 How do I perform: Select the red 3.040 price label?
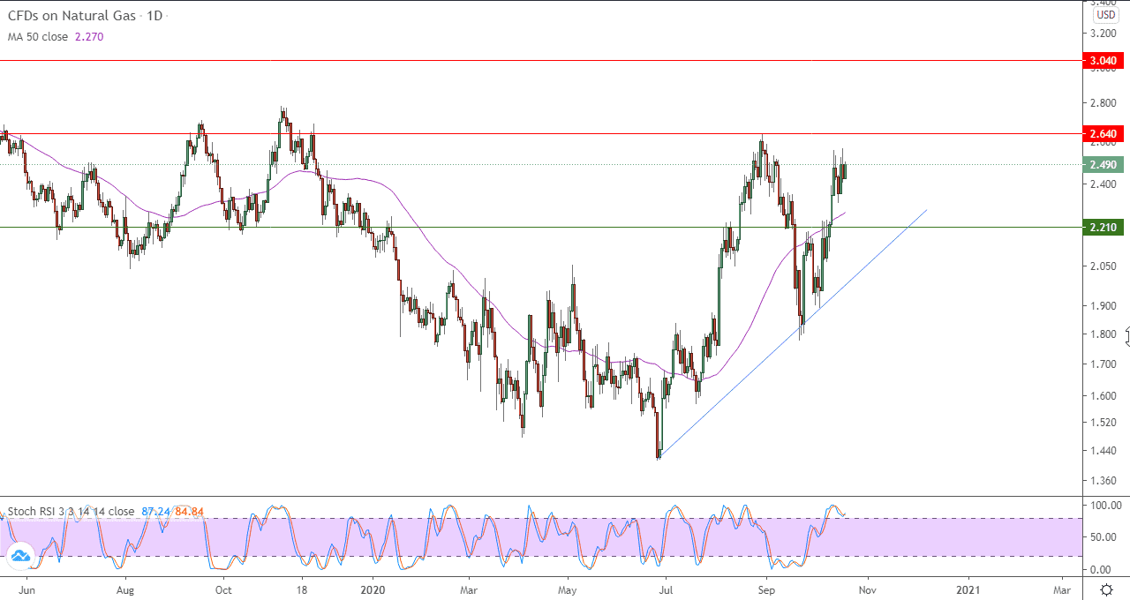pos(1104,61)
